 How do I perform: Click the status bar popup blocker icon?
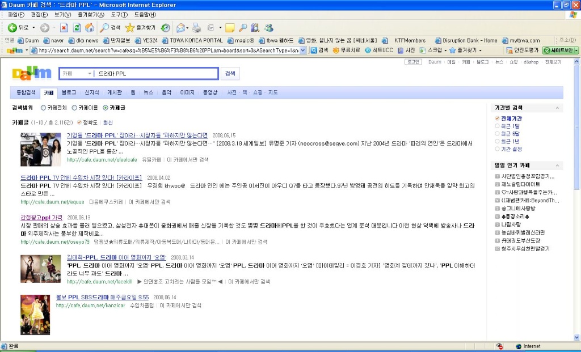point(499,346)
